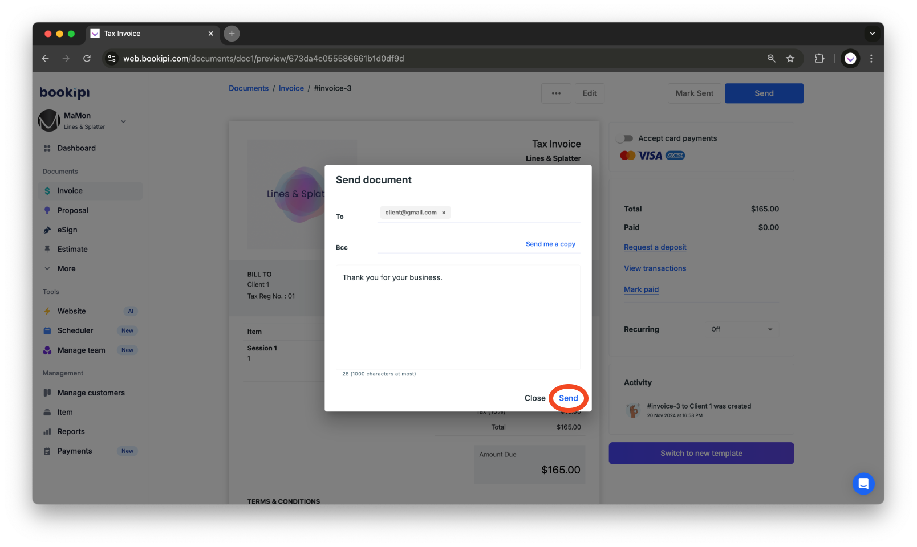
Task: Open the View transactions link
Action: pos(655,268)
